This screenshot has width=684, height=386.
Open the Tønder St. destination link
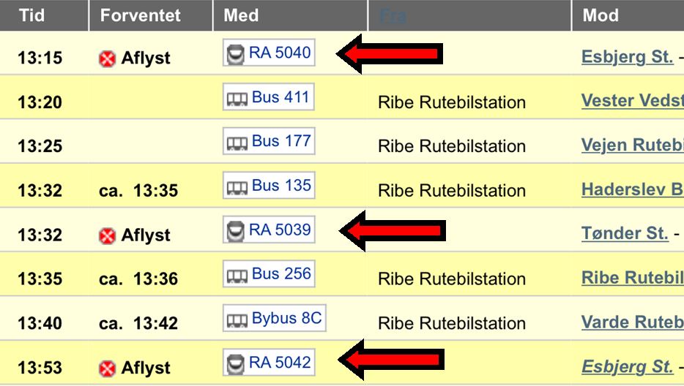[x=624, y=233]
